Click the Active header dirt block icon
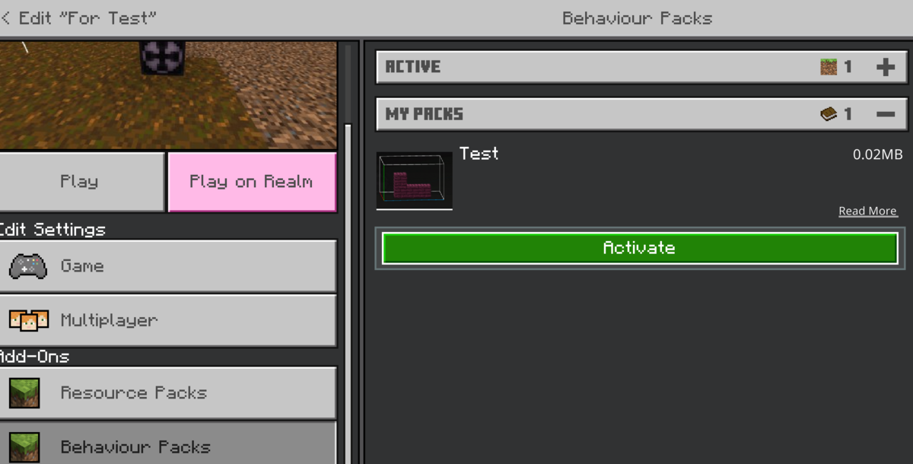The height and width of the screenshot is (464, 913). coord(828,67)
